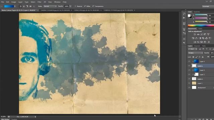Open the Filter menu
This screenshot has height=120, width=214.
tap(39, 2)
